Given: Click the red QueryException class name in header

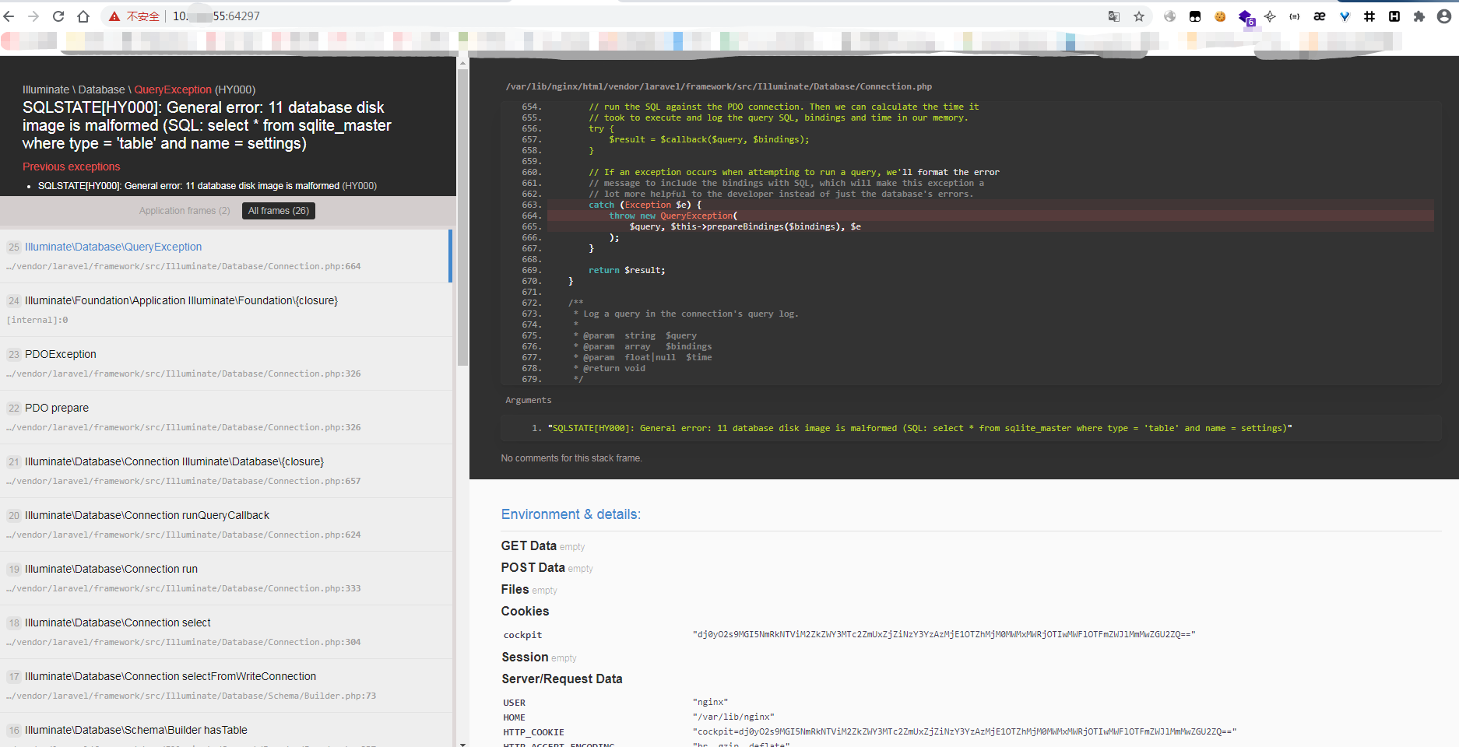Looking at the screenshot, I should 173,89.
